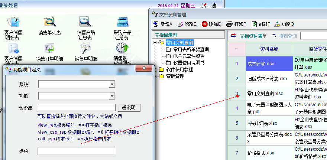This screenshot has width=327, height=160.
Task: Click the 看说明 button
Action: tap(129, 108)
